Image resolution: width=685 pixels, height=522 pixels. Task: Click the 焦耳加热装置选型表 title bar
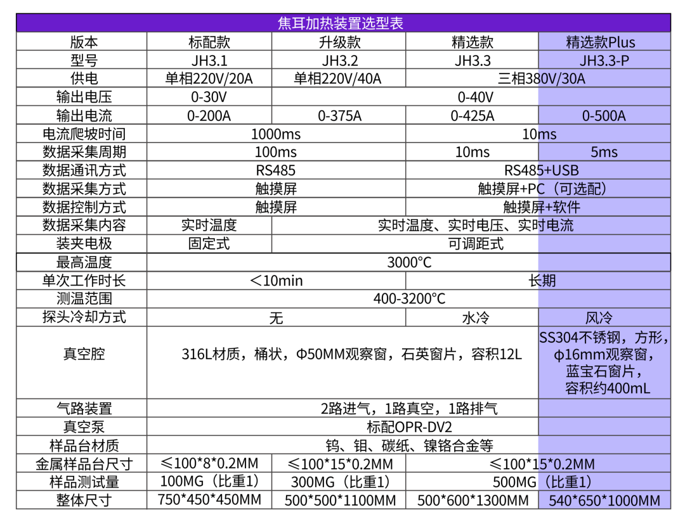click(x=342, y=23)
